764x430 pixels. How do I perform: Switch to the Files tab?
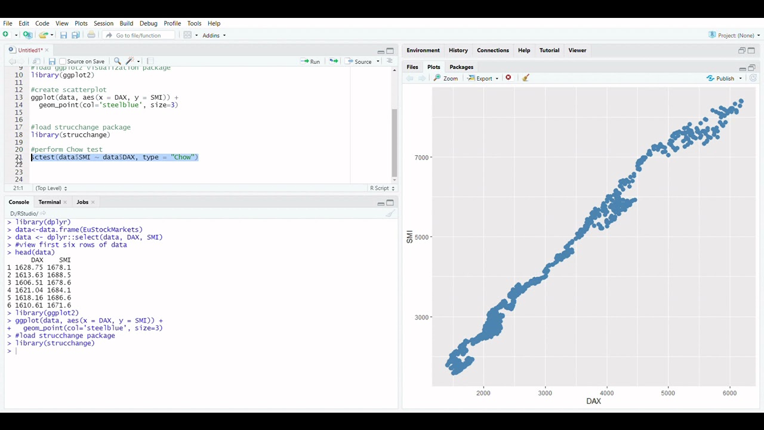[412, 67]
